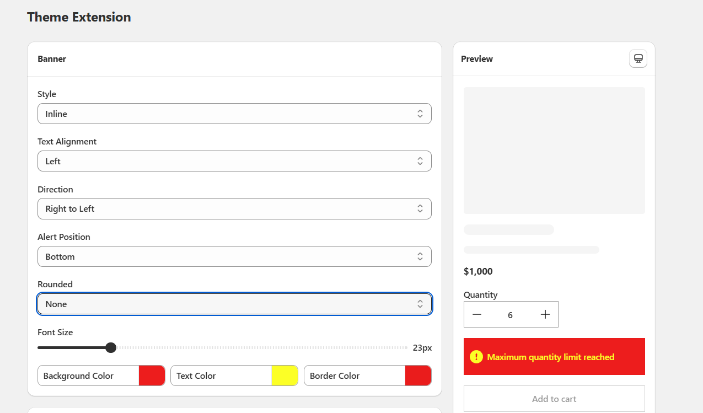Open the Direction dropdown showing Right to Left
Image resolution: width=703 pixels, height=413 pixels.
point(234,208)
